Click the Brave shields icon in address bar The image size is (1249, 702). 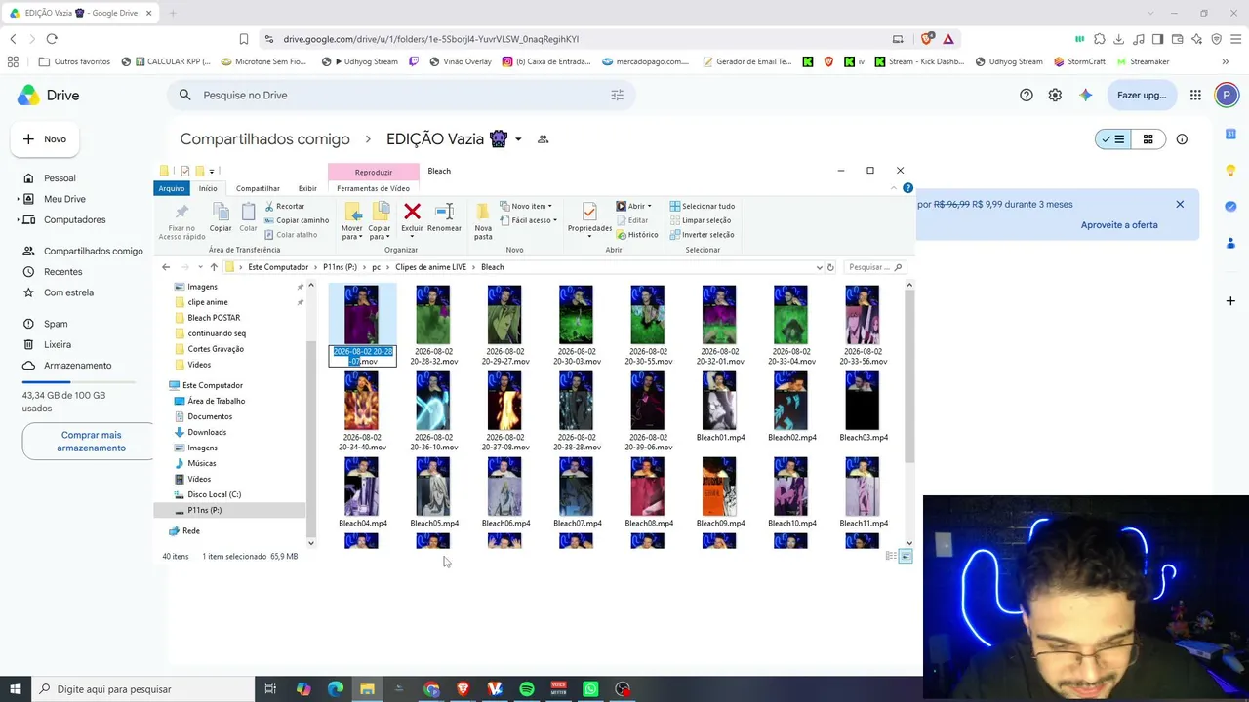click(x=926, y=39)
